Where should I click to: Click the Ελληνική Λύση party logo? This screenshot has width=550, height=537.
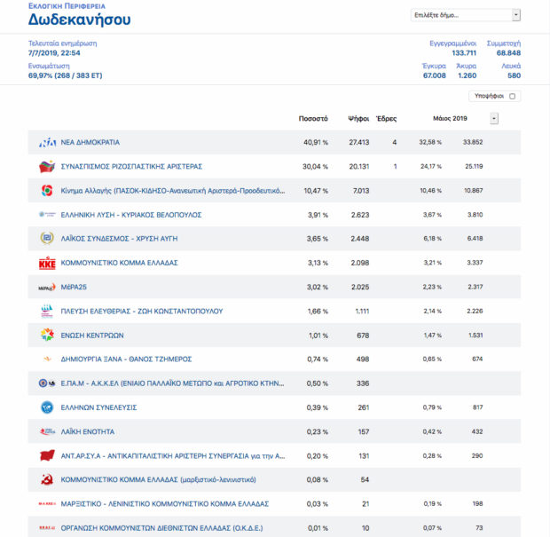point(47,215)
